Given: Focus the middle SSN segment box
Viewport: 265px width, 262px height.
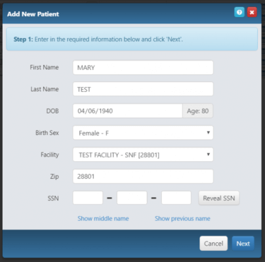Looking at the screenshot, I should click(132, 198).
